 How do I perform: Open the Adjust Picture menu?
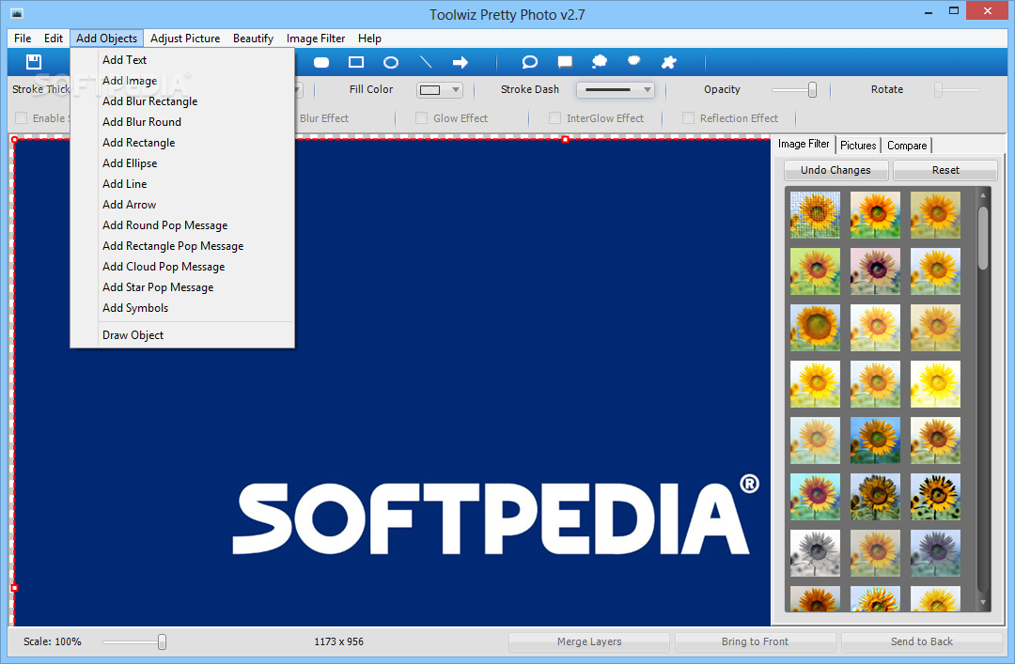(x=185, y=39)
